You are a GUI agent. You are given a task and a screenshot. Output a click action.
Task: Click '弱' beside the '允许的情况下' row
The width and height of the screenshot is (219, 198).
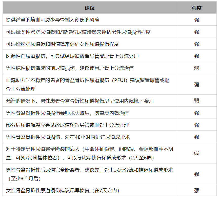(x=197, y=101)
